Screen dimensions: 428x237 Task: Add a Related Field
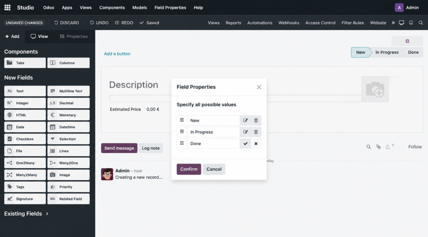tap(68, 199)
